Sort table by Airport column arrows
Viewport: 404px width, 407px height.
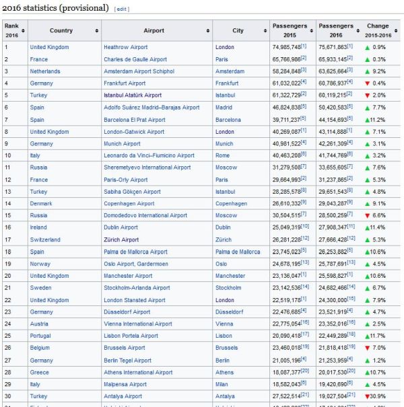[208, 31]
